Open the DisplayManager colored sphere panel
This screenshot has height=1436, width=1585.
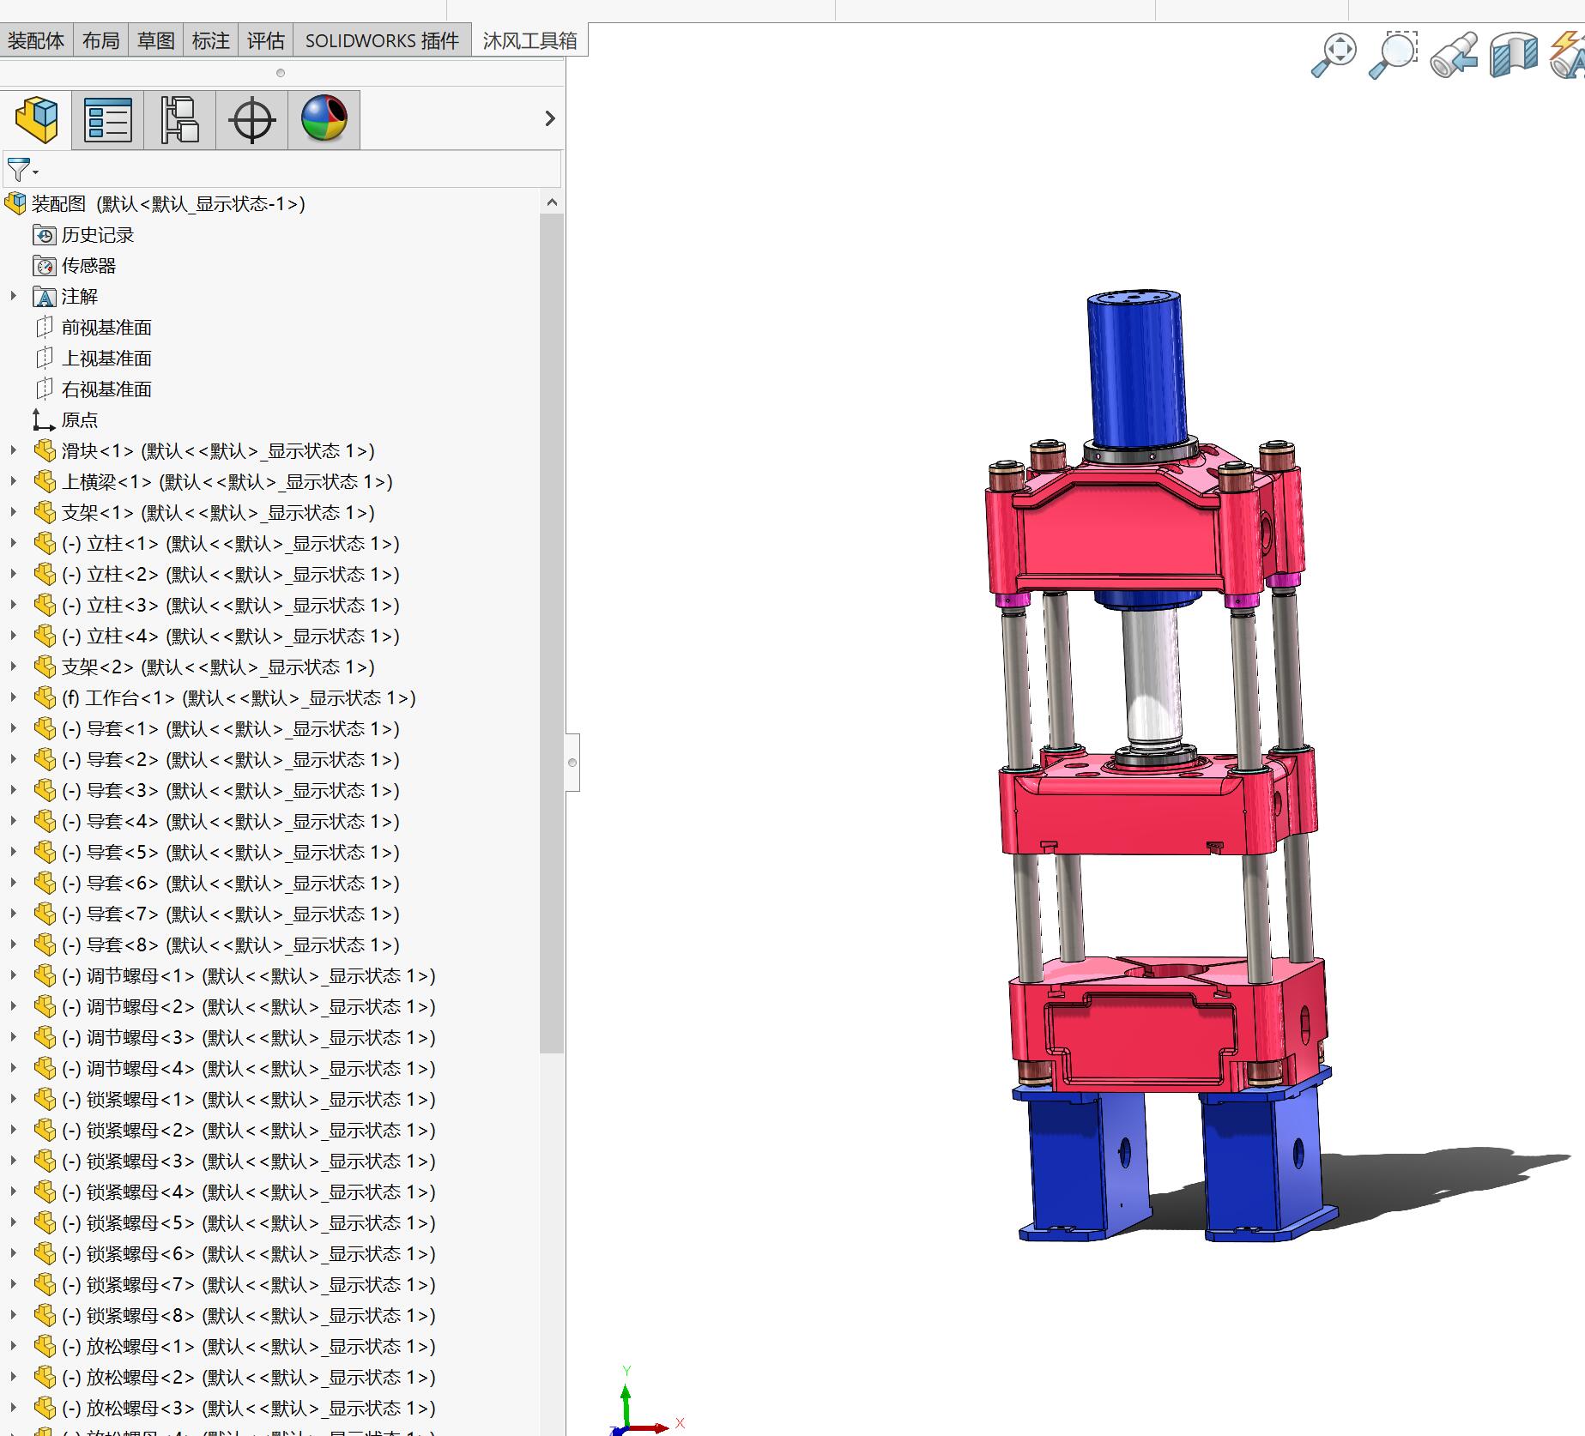323,118
